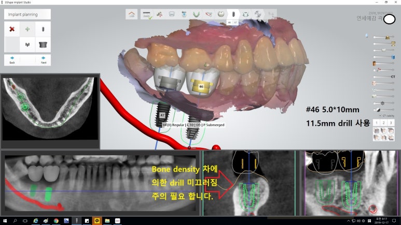Open Chrome from the Windows taskbar
Image resolution: width=401 pixels, height=225 pixels.
pos(56,220)
